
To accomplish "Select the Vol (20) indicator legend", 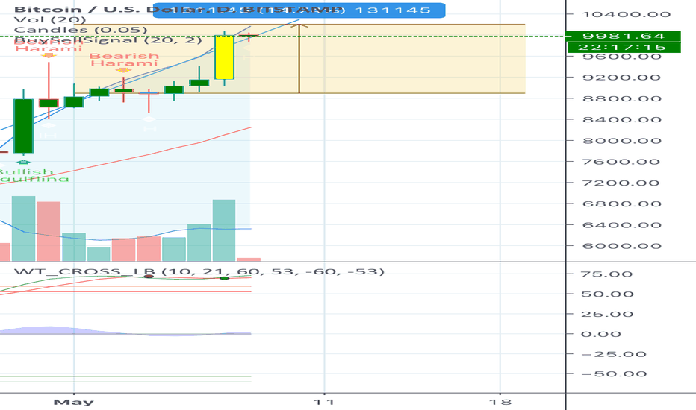I will click(50, 19).
